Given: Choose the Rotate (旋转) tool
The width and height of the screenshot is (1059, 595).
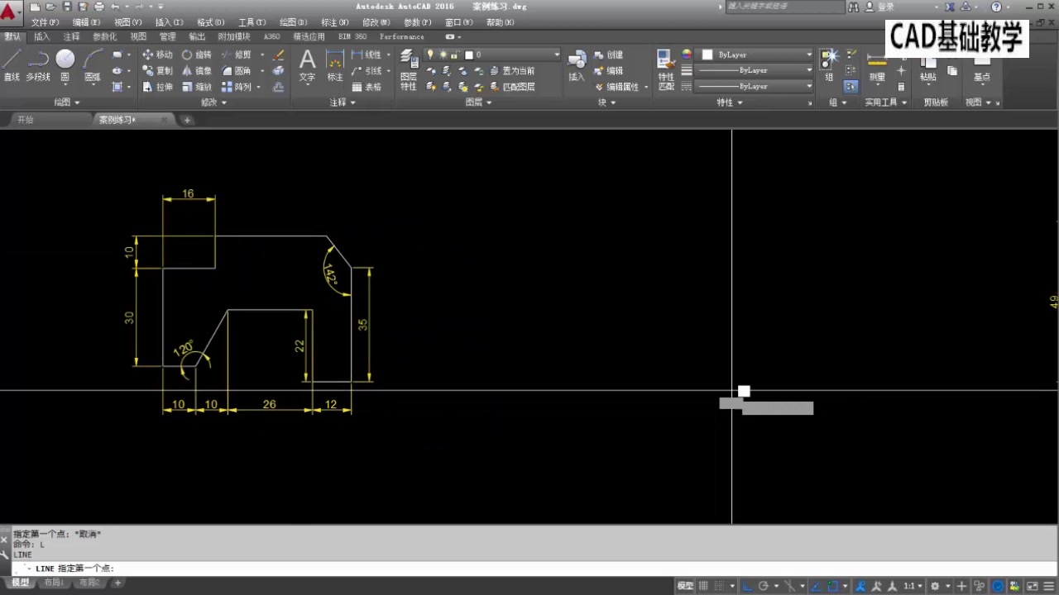Looking at the screenshot, I should click(x=197, y=55).
